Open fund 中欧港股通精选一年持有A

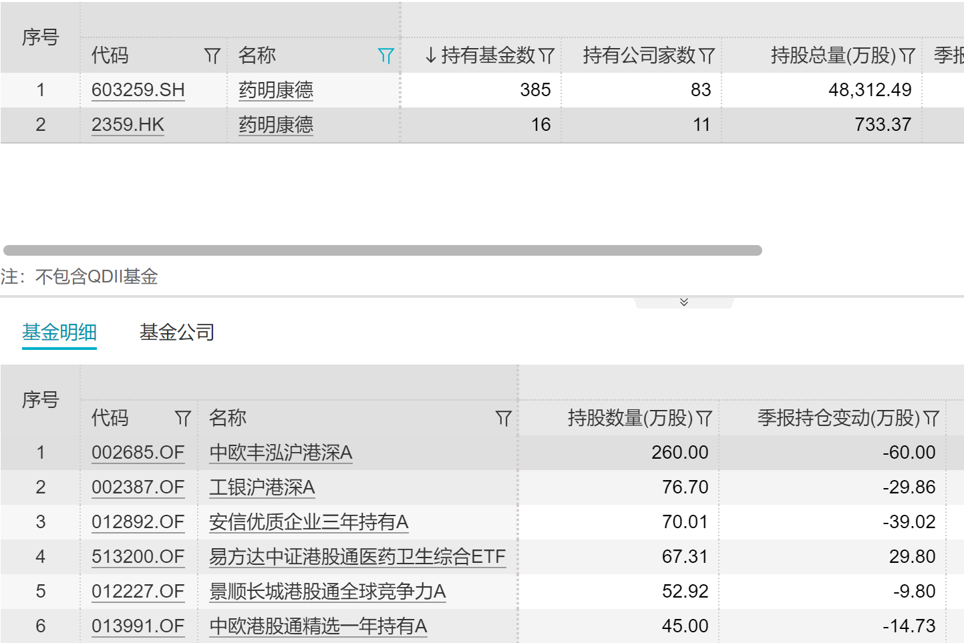click(x=318, y=626)
